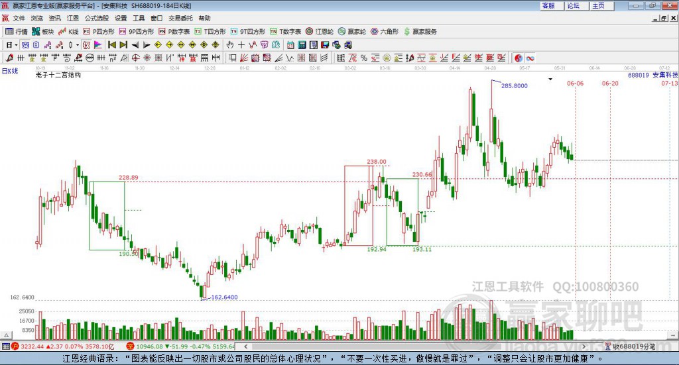Click the 285.8000 high price label
679x365 pixels.
click(515, 85)
